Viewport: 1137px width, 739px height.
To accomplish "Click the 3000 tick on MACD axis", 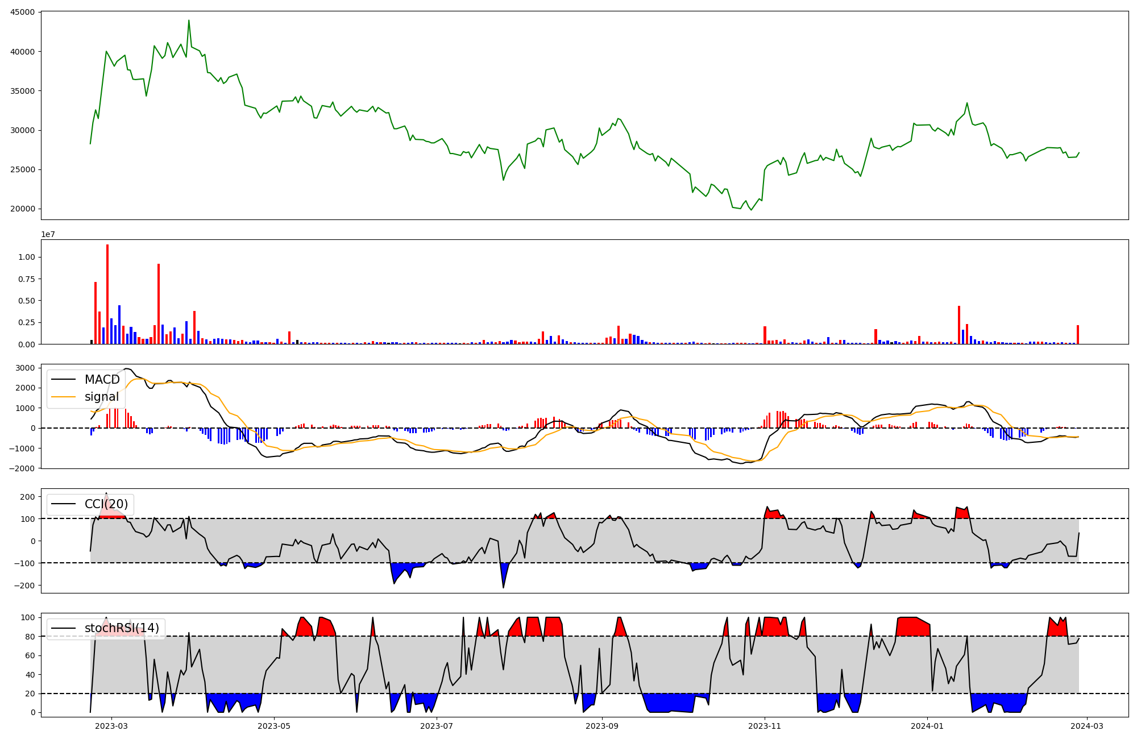I will [x=25, y=368].
